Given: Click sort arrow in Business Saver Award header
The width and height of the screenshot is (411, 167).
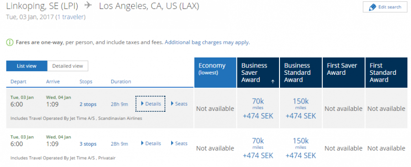Looking at the screenshot, I should 273,82.
